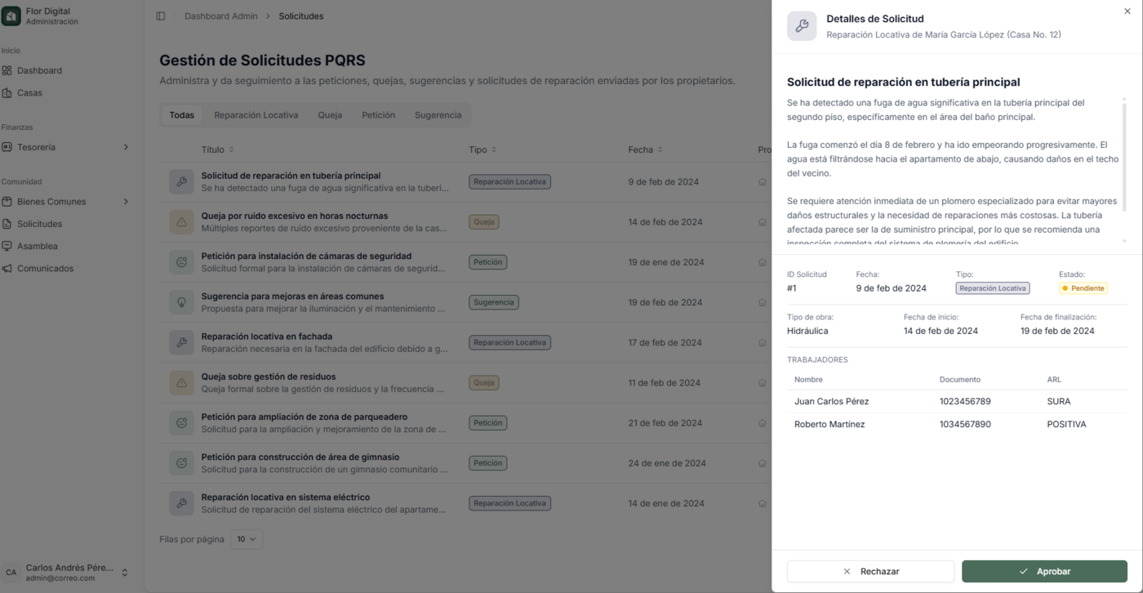This screenshot has height=593, width=1143.
Task: Click wrench icon of tubería principal row
Action: click(x=181, y=181)
